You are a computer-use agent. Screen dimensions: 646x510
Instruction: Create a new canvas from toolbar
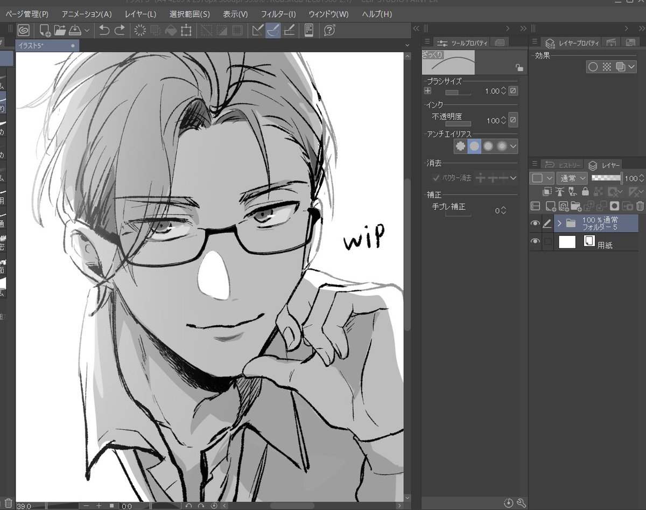45,30
